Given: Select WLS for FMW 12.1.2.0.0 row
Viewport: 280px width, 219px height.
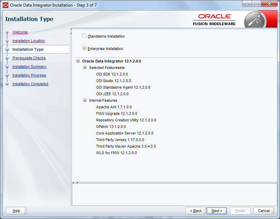Looking at the screenshot, I should (116, 153).
